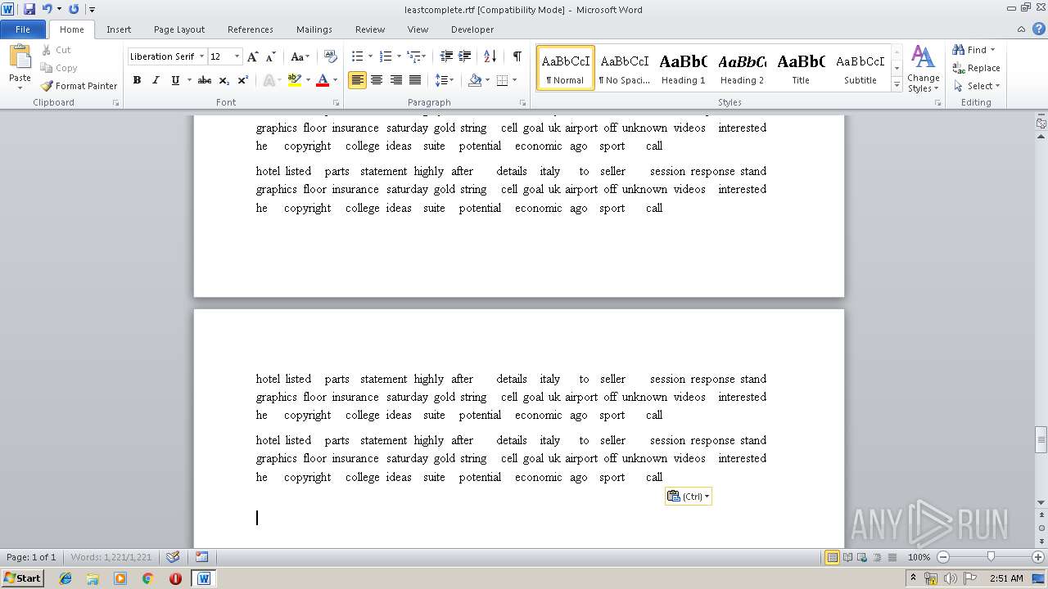Switch to Full Screen Reading view
The width and height of the screenshot is (1048, 589).
[847, 557]
